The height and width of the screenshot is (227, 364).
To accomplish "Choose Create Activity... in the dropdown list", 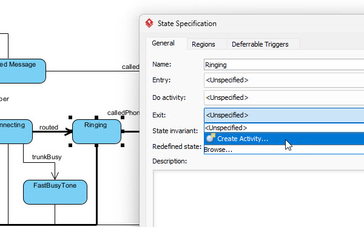I will point(284,139).
